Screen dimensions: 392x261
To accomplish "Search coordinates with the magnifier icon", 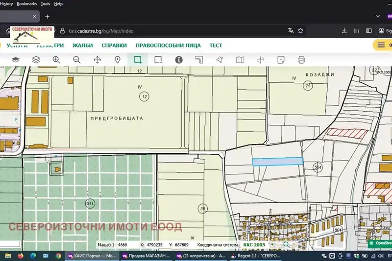I will (286, 244).
